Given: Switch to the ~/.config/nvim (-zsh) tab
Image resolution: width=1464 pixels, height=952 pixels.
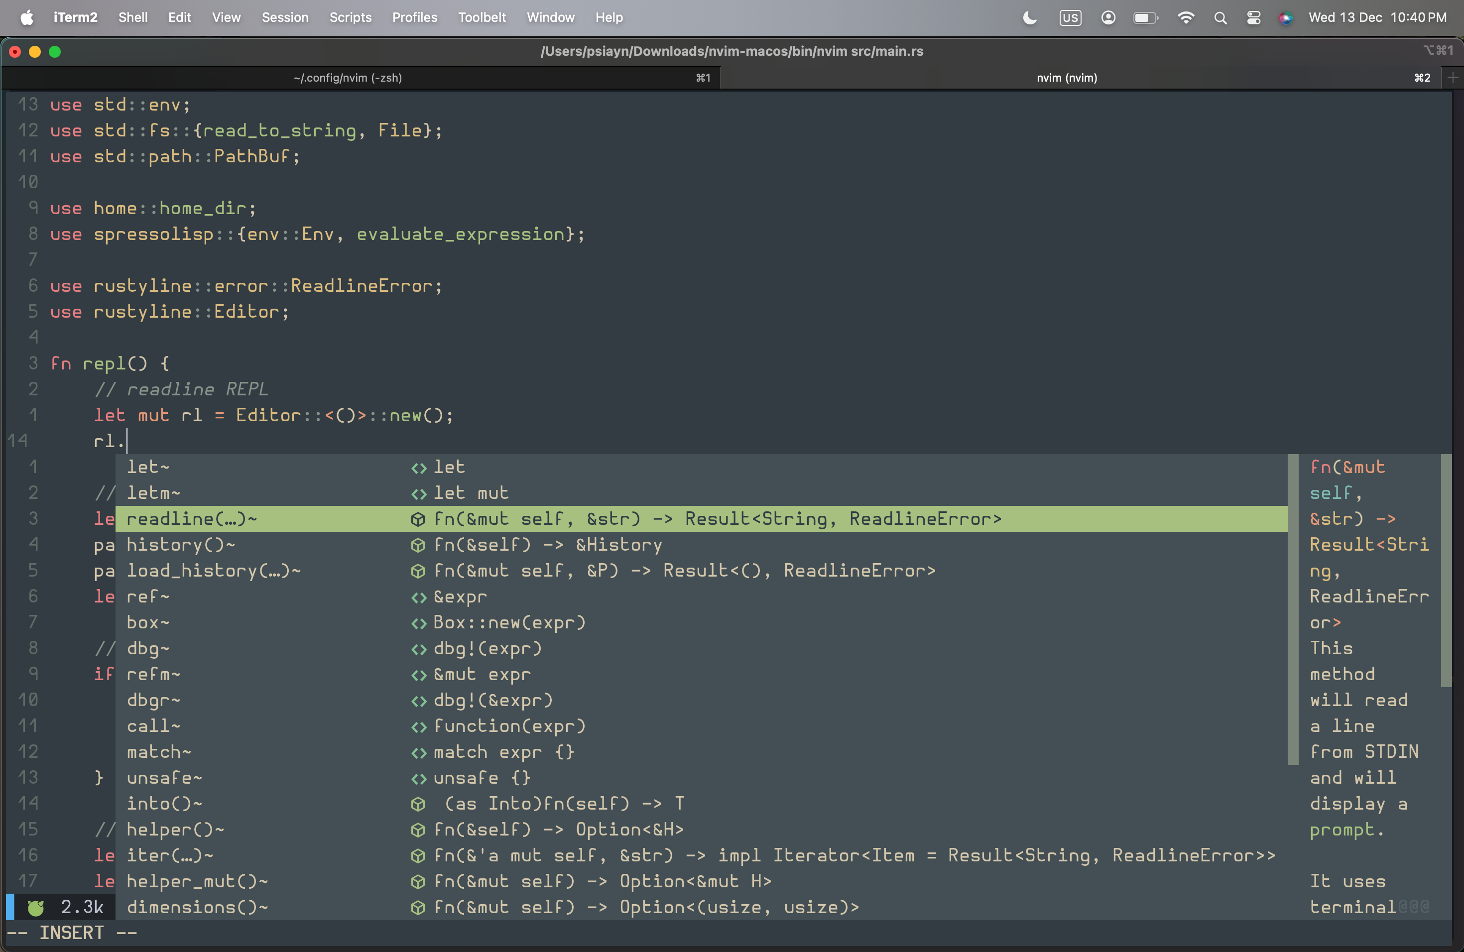Looking at the screenshot, I should [361, 78].
